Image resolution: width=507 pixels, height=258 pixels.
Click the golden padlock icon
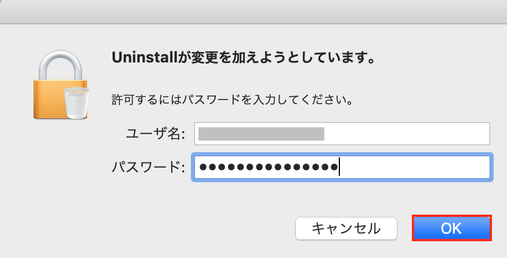click(x=60, y=85)
